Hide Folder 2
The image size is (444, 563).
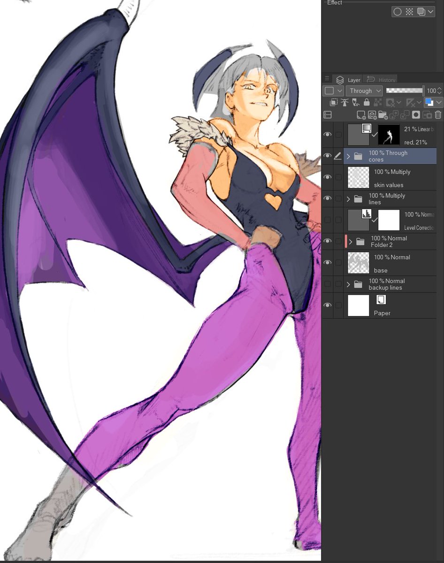[x=328, y=241]
